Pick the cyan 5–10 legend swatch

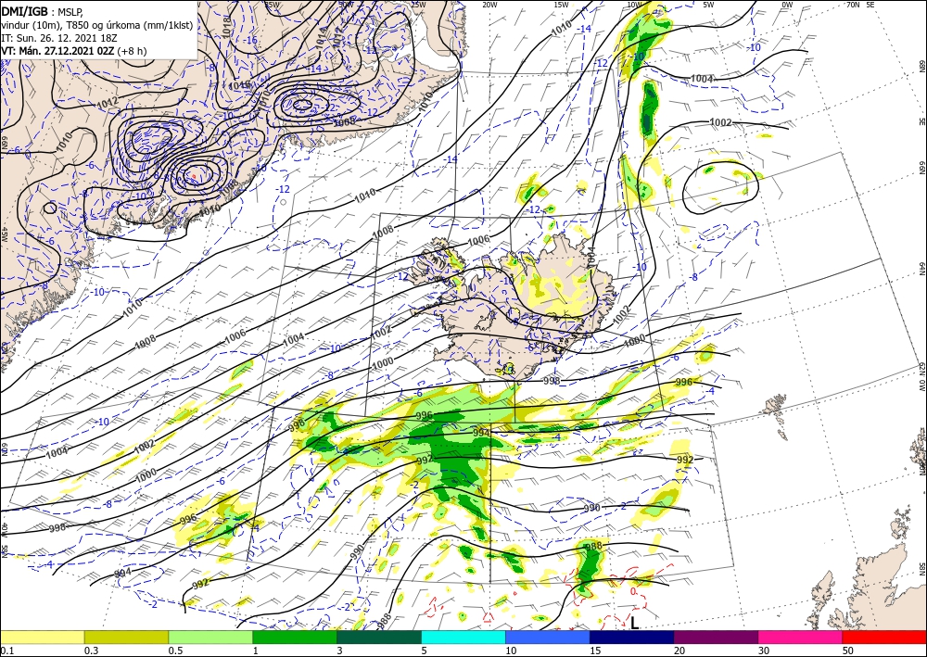[x=463, y=637]
